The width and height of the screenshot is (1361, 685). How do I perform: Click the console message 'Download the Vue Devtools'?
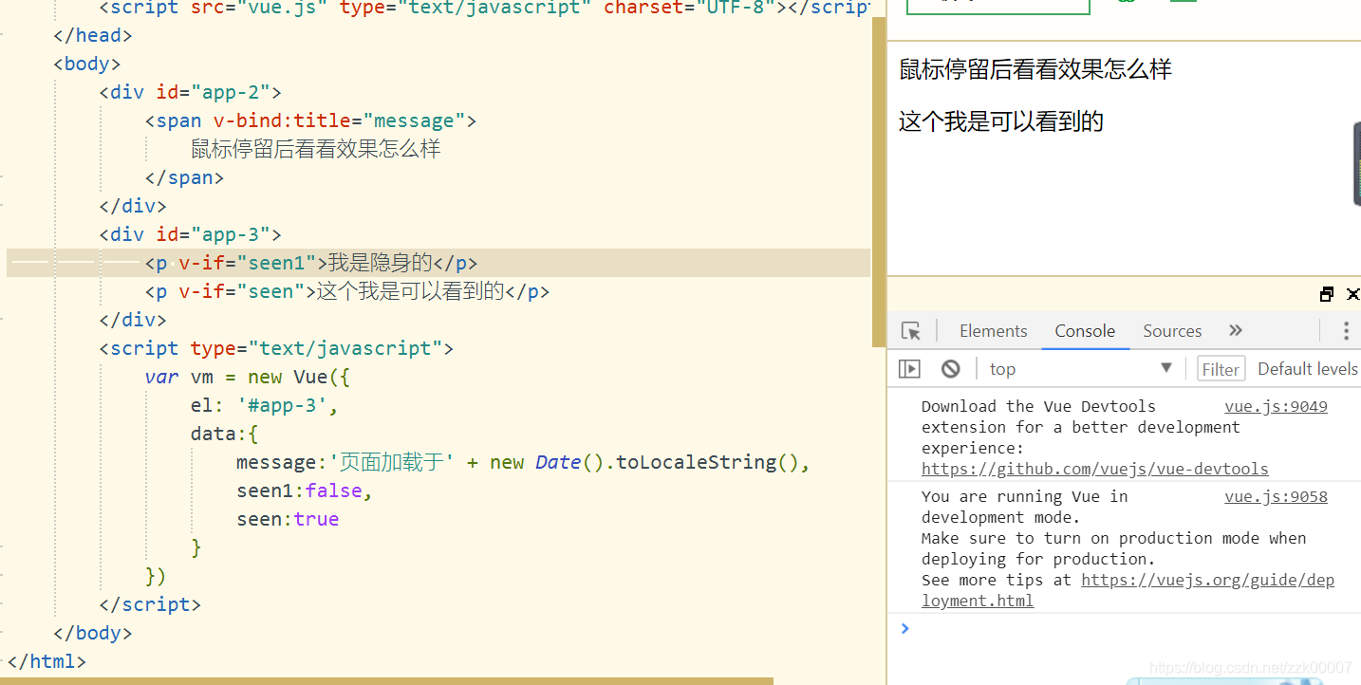point(1038,406)
